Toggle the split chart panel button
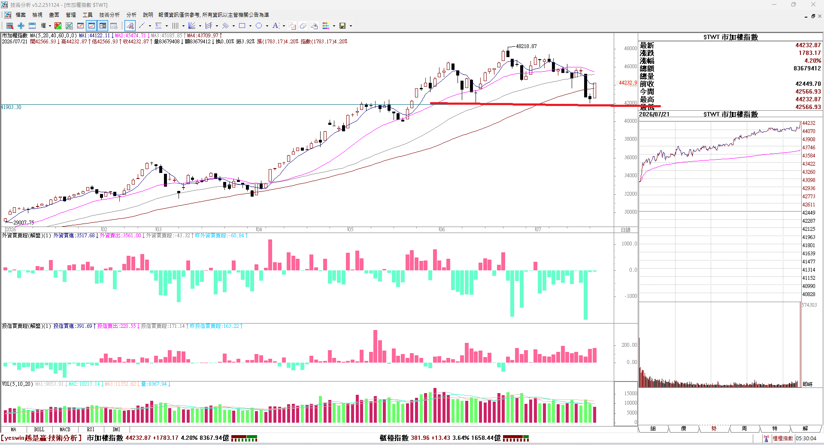Screen dimensions: 824x445 (103, 26)
